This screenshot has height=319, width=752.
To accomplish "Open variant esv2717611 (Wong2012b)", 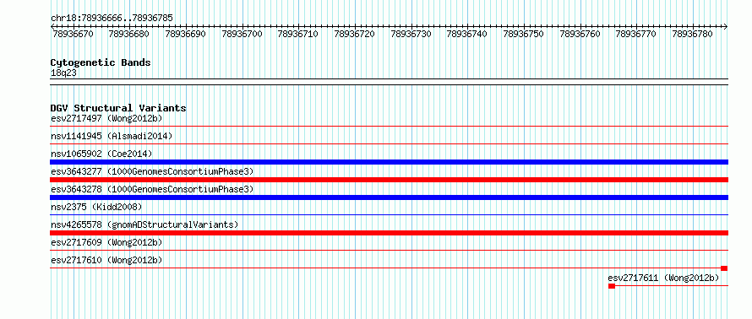I will [x=664, y=278].
